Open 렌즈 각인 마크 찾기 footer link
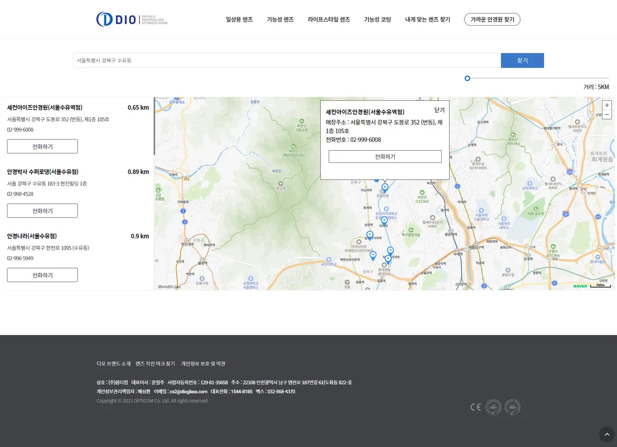 click(155, 364)
